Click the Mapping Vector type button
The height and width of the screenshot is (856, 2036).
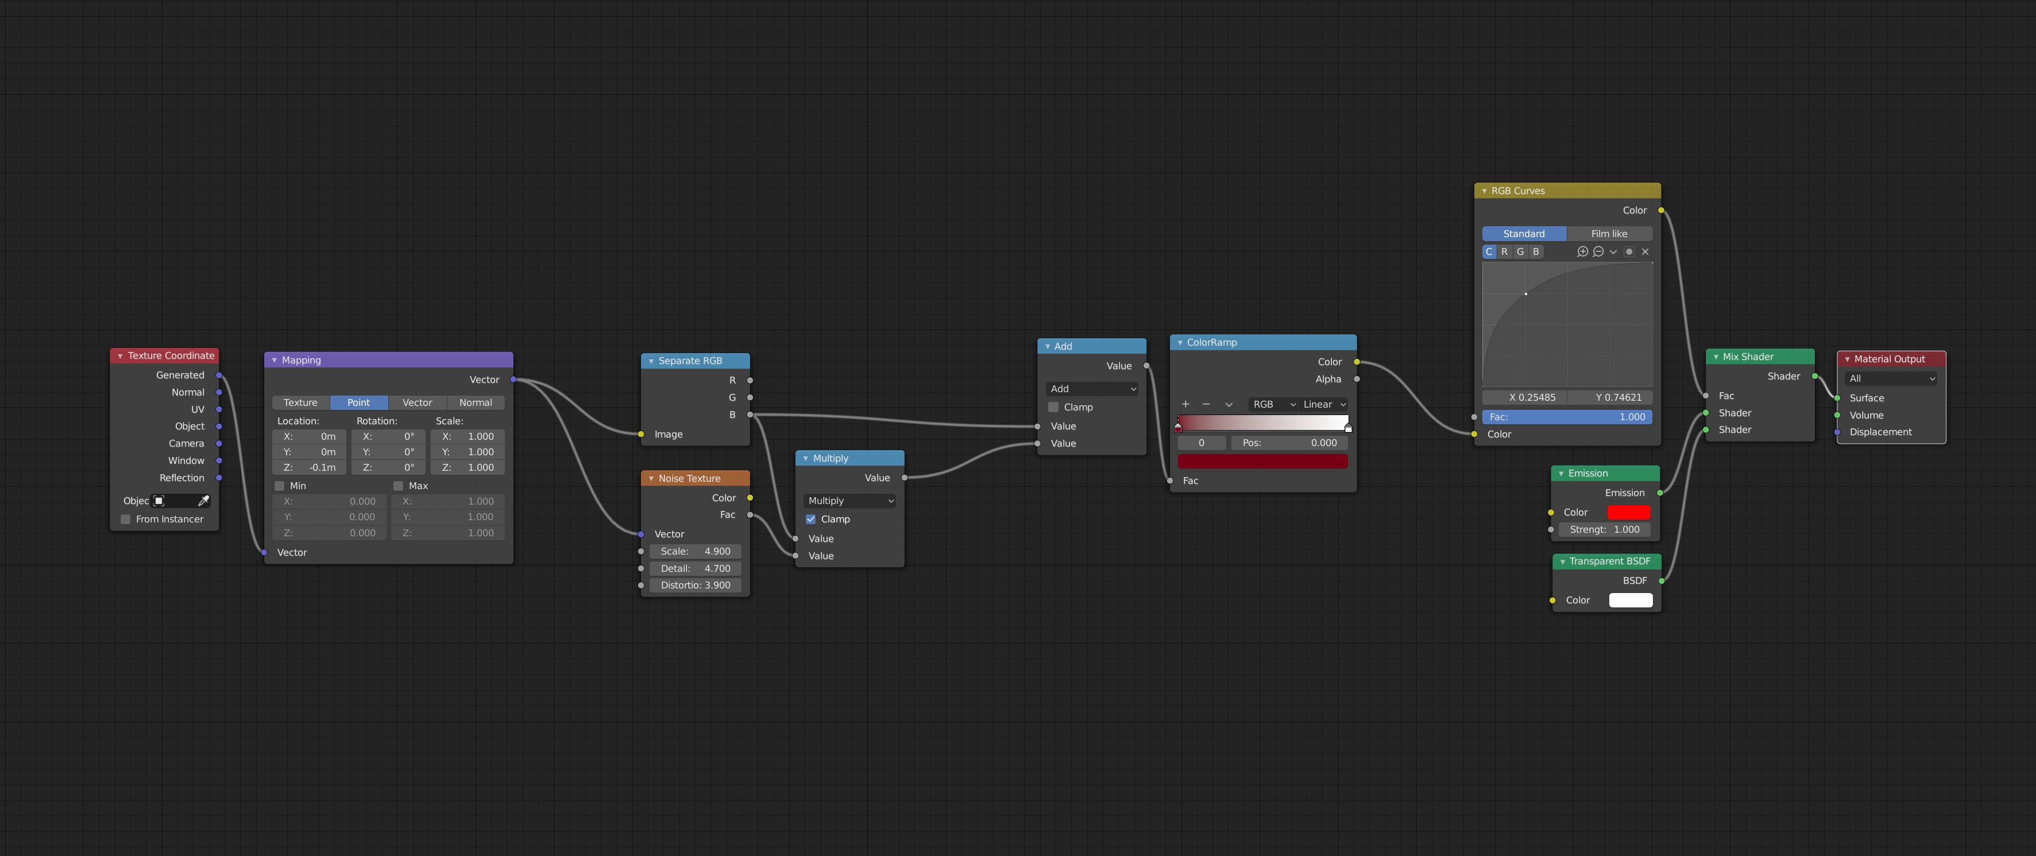coord(418,402)
